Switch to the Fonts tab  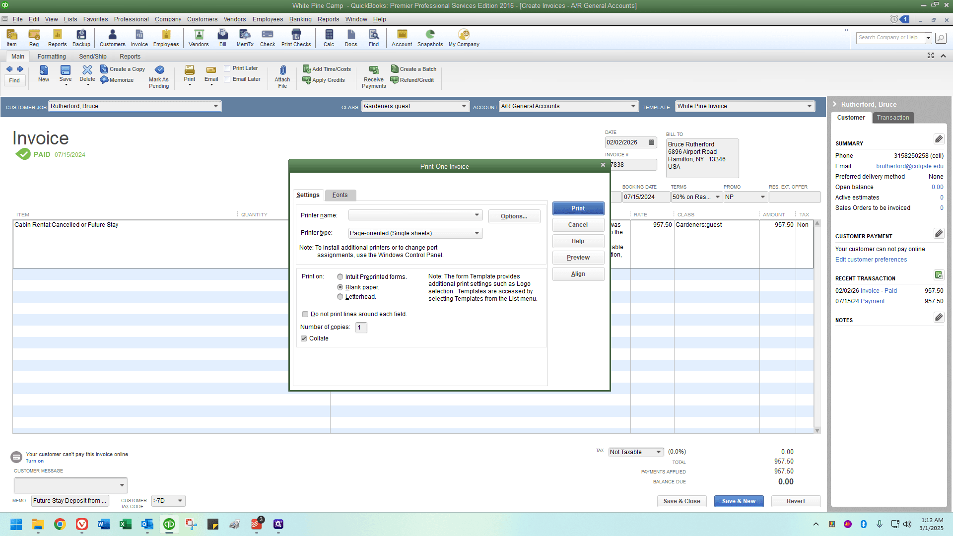pyautogui.click(x=340, y=195)
